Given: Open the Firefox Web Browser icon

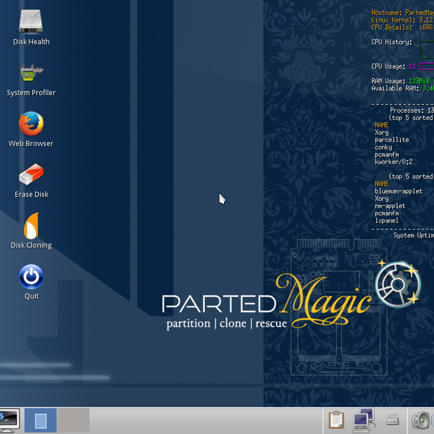Looking at the screenshot, I should (x=31, y=124).
